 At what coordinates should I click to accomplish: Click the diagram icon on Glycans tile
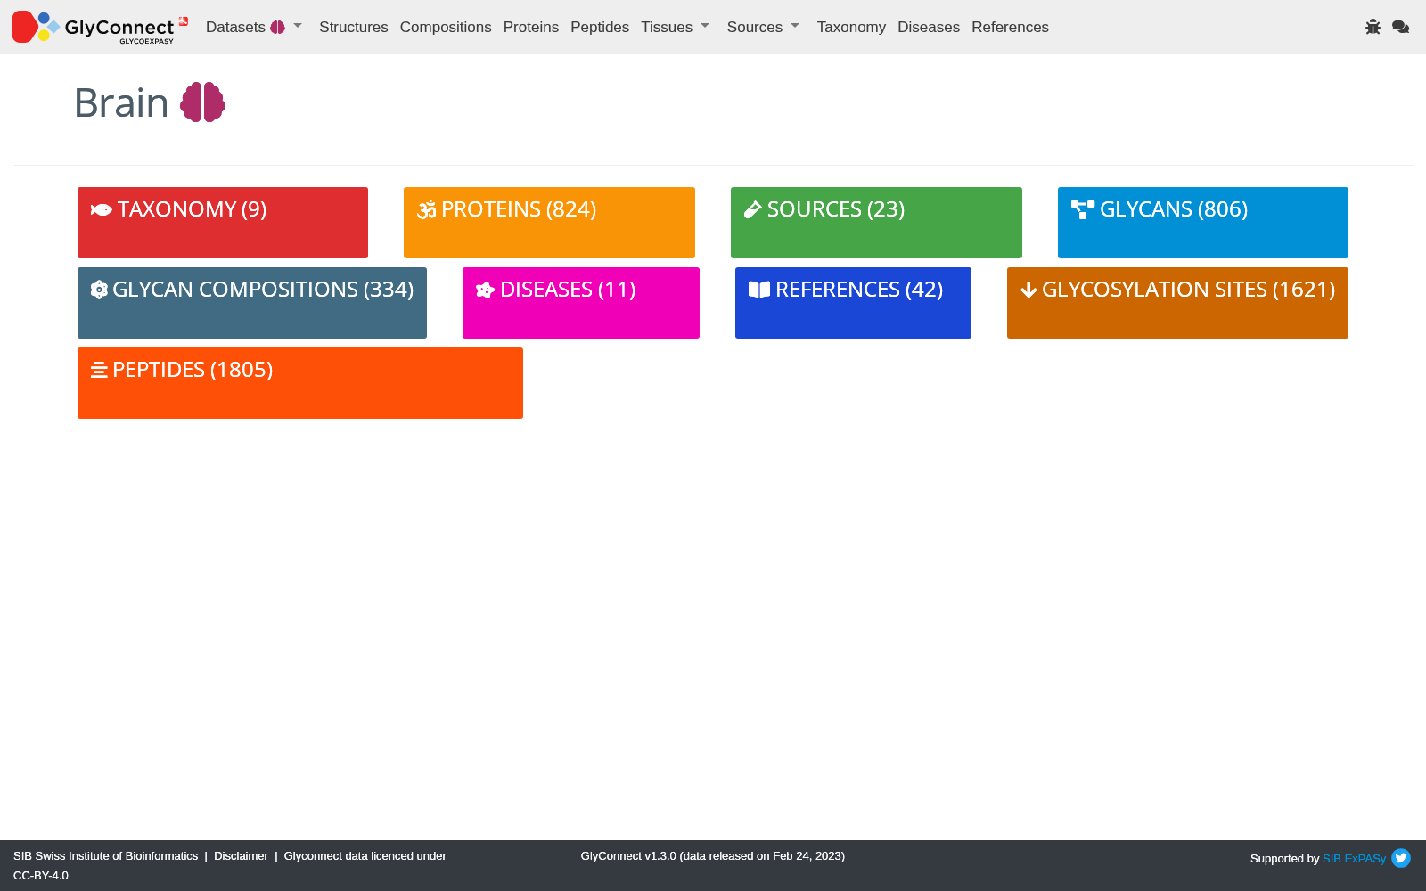coord(1083,209)
